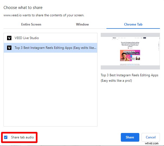Select the VEED Live Studio tab entry
The width and height of the screenshot is (164, 146).
(x=51, y=38)
